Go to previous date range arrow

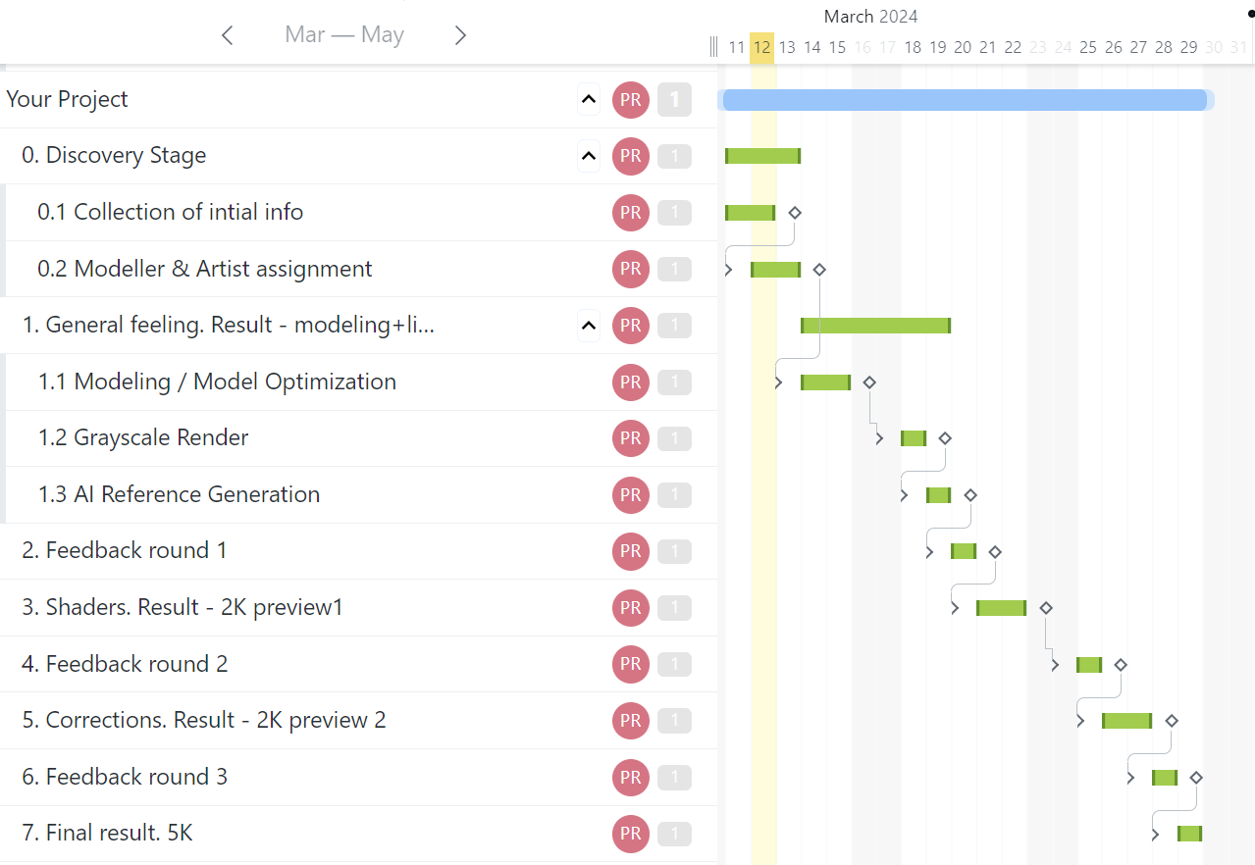pos(228,35)
